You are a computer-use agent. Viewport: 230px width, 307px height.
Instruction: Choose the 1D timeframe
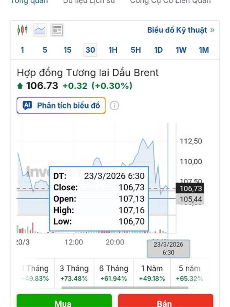click(x=158, y=50)
